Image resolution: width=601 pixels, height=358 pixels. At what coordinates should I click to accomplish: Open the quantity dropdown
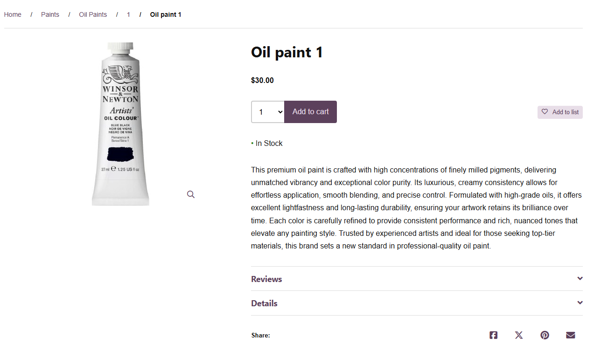click(x=268, y=112)
